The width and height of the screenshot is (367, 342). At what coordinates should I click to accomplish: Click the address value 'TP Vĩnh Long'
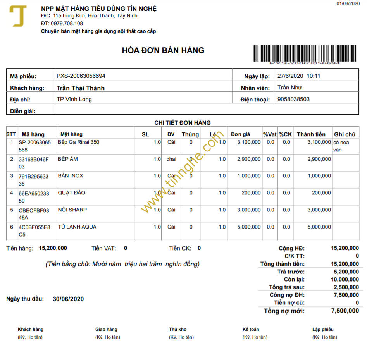click(74, 99)
